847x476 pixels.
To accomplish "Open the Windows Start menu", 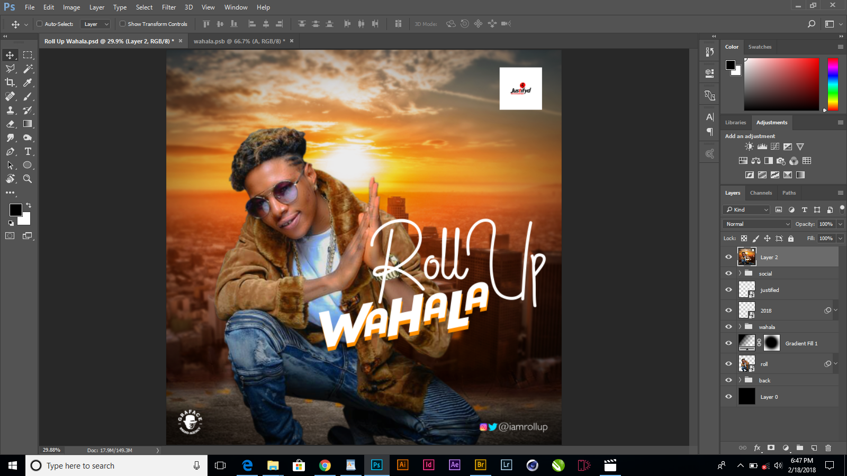I will [13, 465].
